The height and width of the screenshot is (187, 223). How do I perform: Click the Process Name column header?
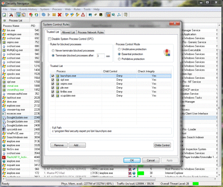tap(16, 26)
